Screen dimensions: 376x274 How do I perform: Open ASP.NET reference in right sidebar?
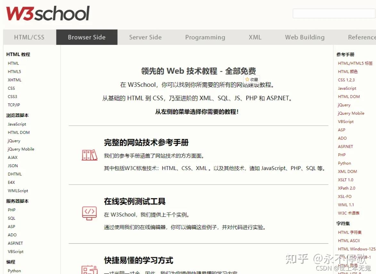coord(346,147)
